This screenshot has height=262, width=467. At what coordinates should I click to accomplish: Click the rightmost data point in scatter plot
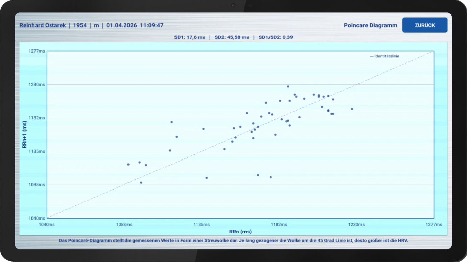(352, 109)
